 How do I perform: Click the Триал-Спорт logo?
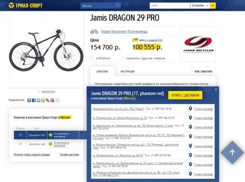point(25,5)
